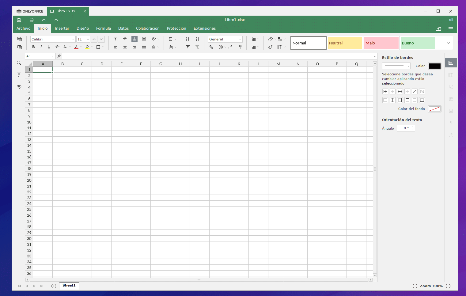Click the red font color button

pos(76,47)
